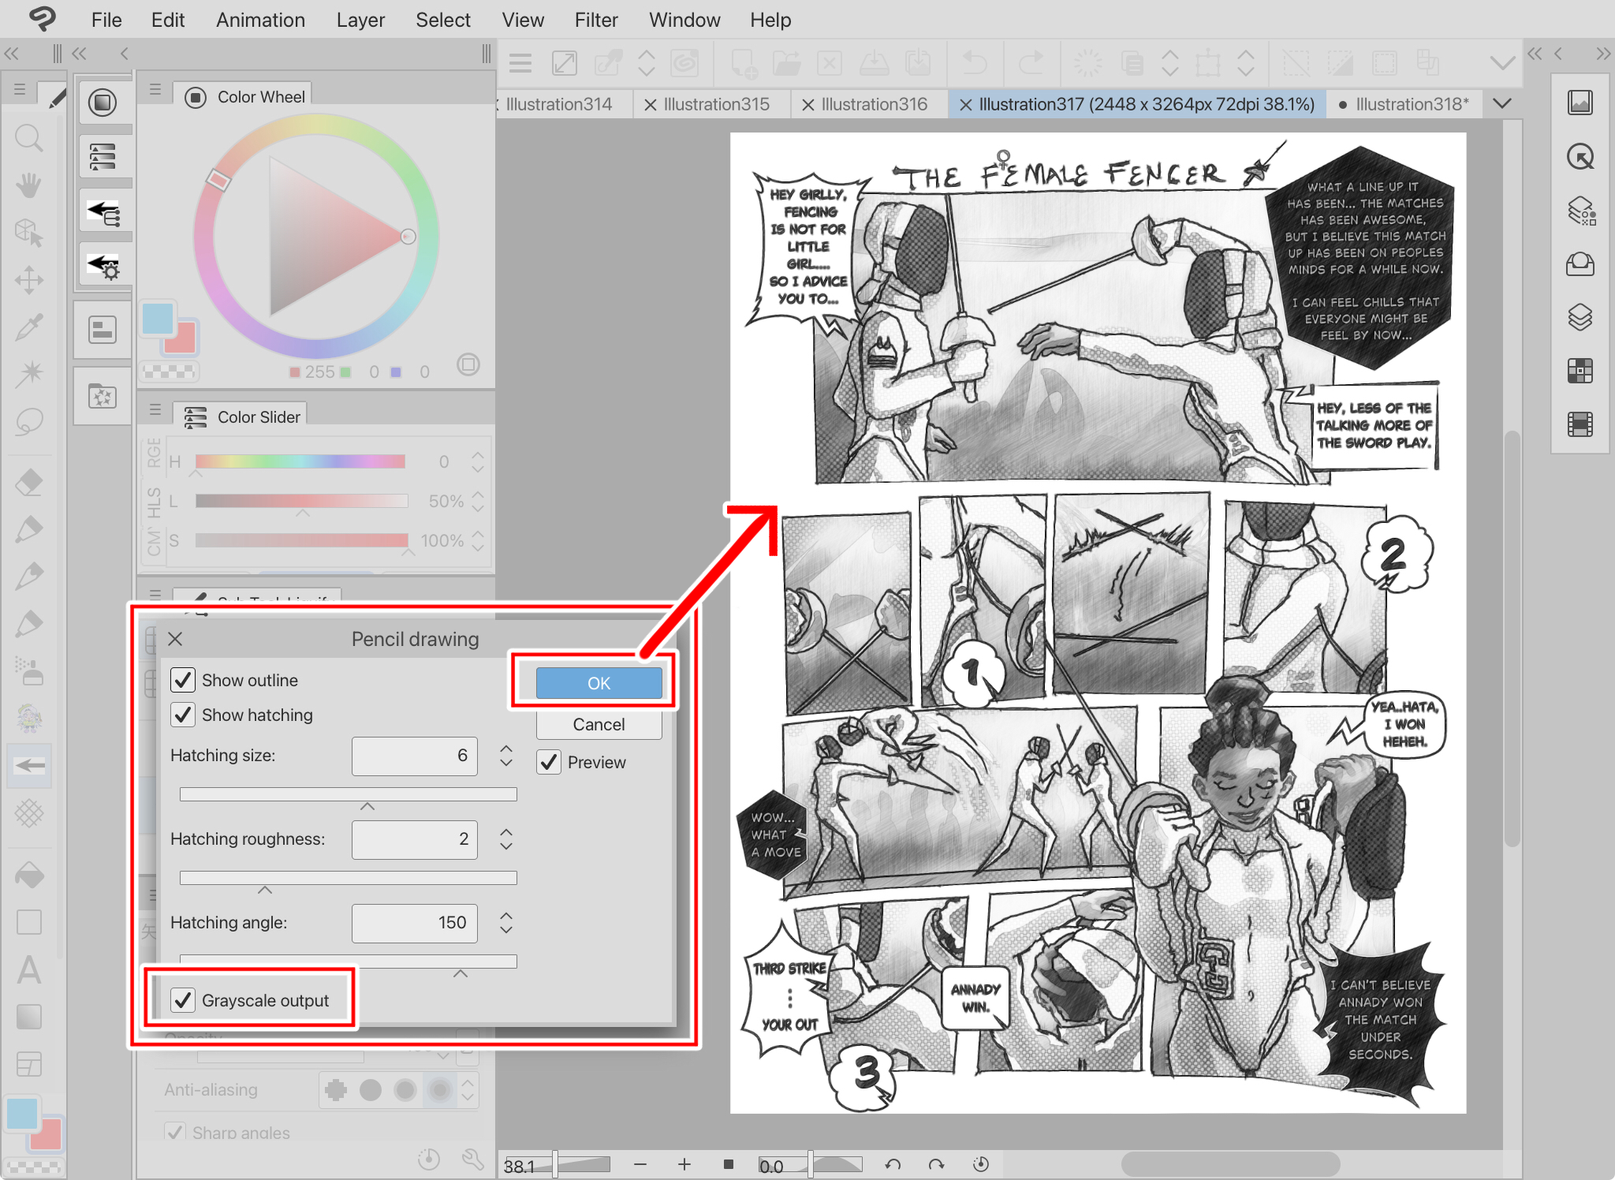Uncheck the Show outline checkbox

pos(183,680)
